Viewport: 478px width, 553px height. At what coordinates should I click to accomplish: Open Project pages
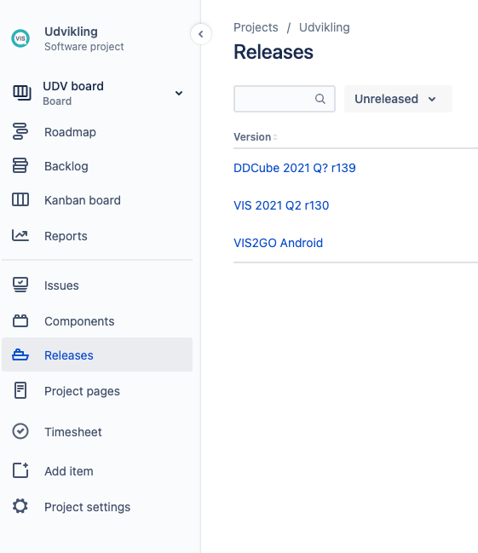coord(97,391)
